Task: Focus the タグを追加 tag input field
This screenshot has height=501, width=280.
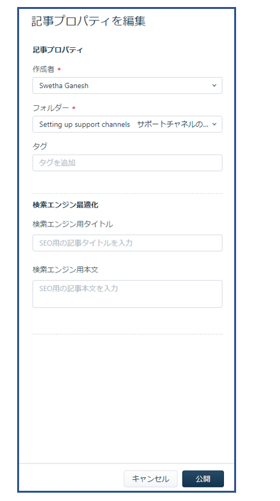Action: pyautogui.click(x=127, y=163)
